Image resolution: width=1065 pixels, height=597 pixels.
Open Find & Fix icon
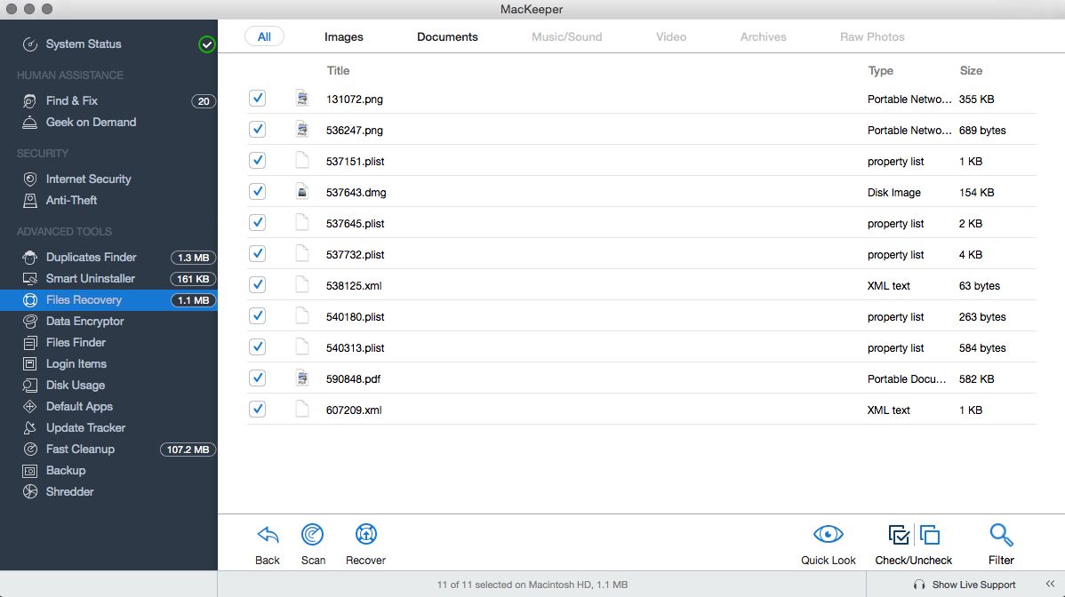pyautogui.click(x=30, y=101)
